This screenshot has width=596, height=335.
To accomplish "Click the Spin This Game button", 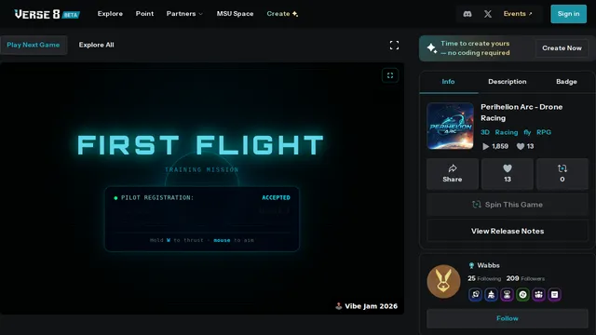I will tap(508, 205).
